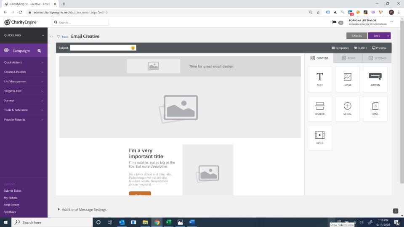Open the Feedback link
Viewport: 404px width, 227px height.
click(x=10, y=212)
